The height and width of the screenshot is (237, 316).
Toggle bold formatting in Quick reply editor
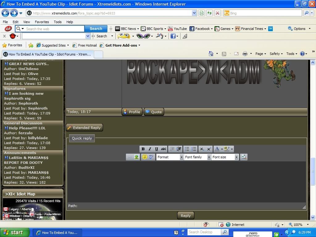point(143,149)
